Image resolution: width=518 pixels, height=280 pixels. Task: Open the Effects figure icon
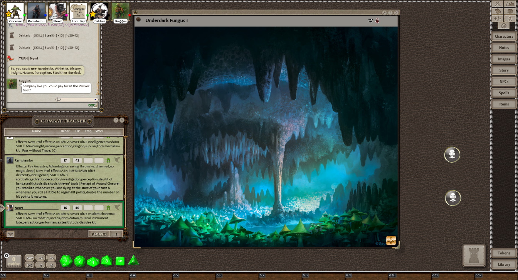[x=510, y=18]
